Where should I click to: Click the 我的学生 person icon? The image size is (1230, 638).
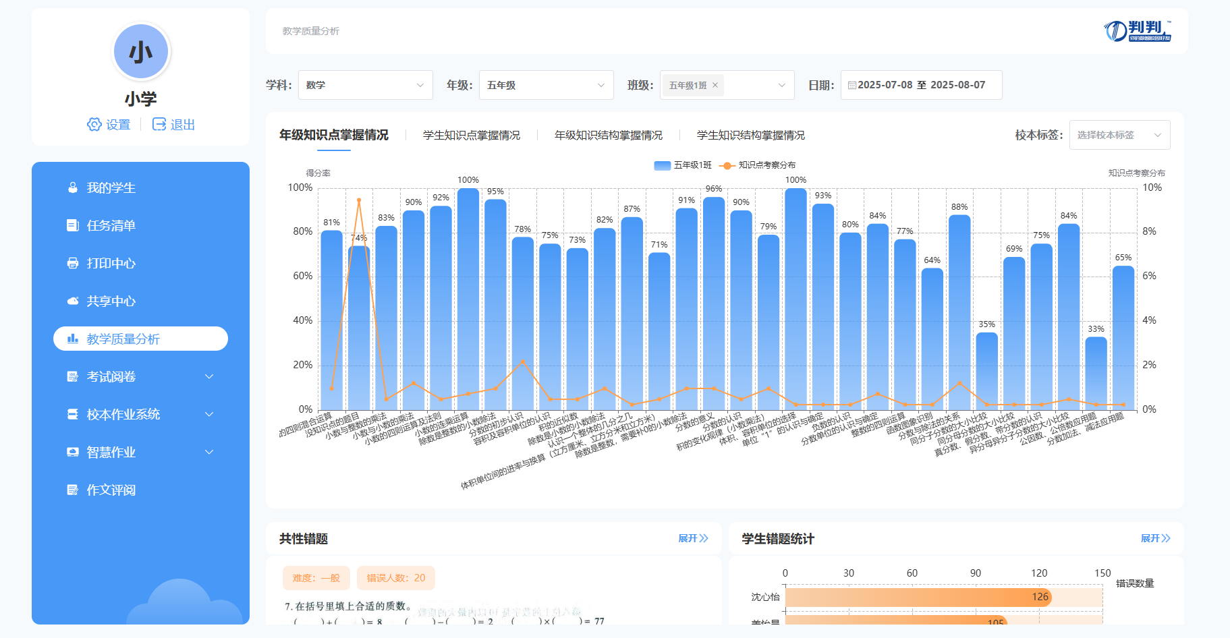(x=73, y=188)
